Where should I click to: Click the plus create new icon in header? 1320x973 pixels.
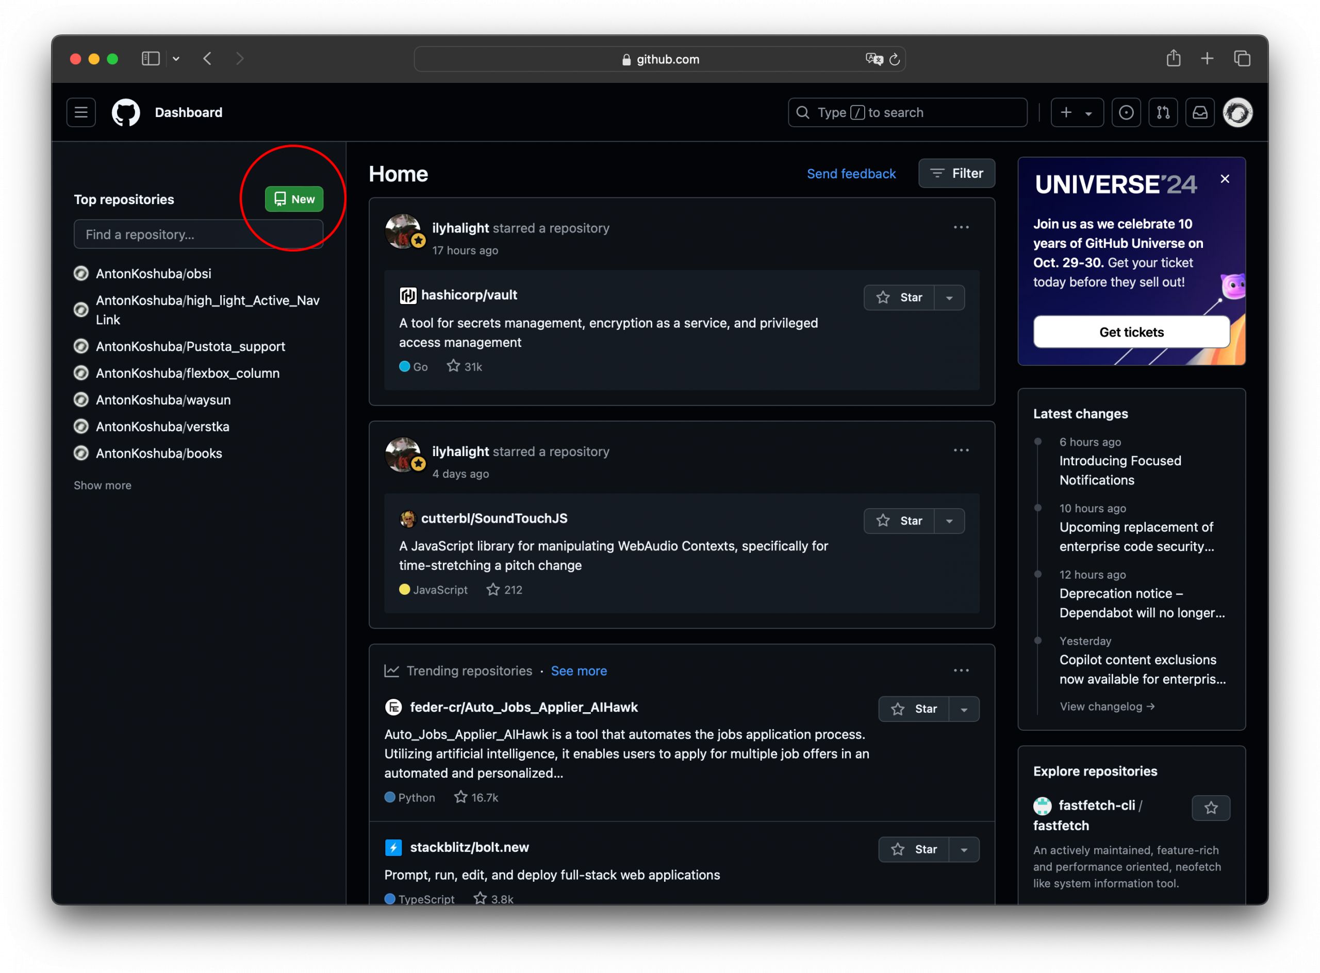1066,112
